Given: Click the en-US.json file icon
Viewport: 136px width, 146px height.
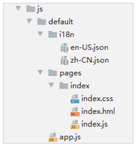Looking at the screenshot, I should 64,48.
